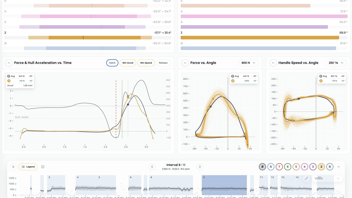Toggle seat 6 circle in timeline
Viewport: 352px width, 198px height.
(x=288, y=167)
